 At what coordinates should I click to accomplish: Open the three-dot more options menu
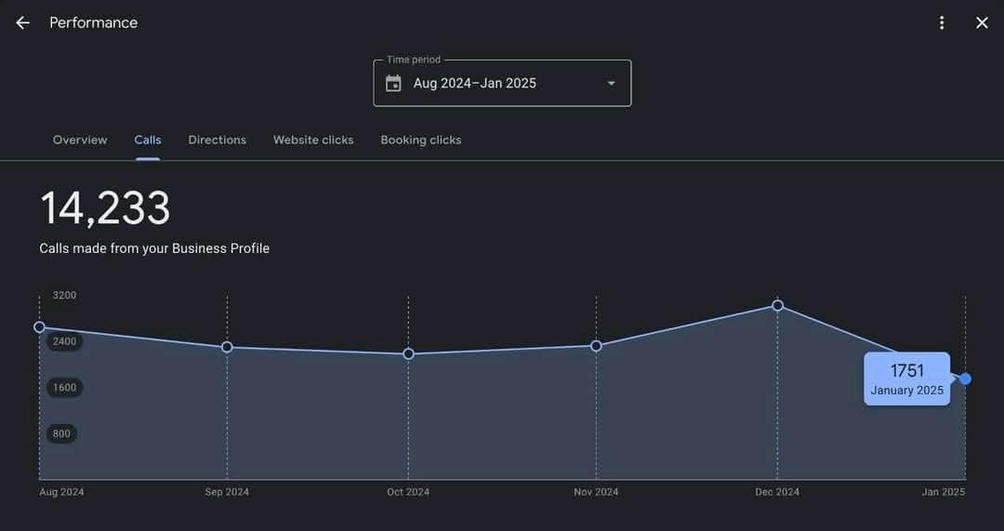[942, 23]
